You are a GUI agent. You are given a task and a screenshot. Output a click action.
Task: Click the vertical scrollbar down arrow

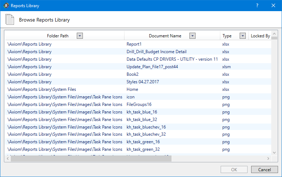click(274, 152)
